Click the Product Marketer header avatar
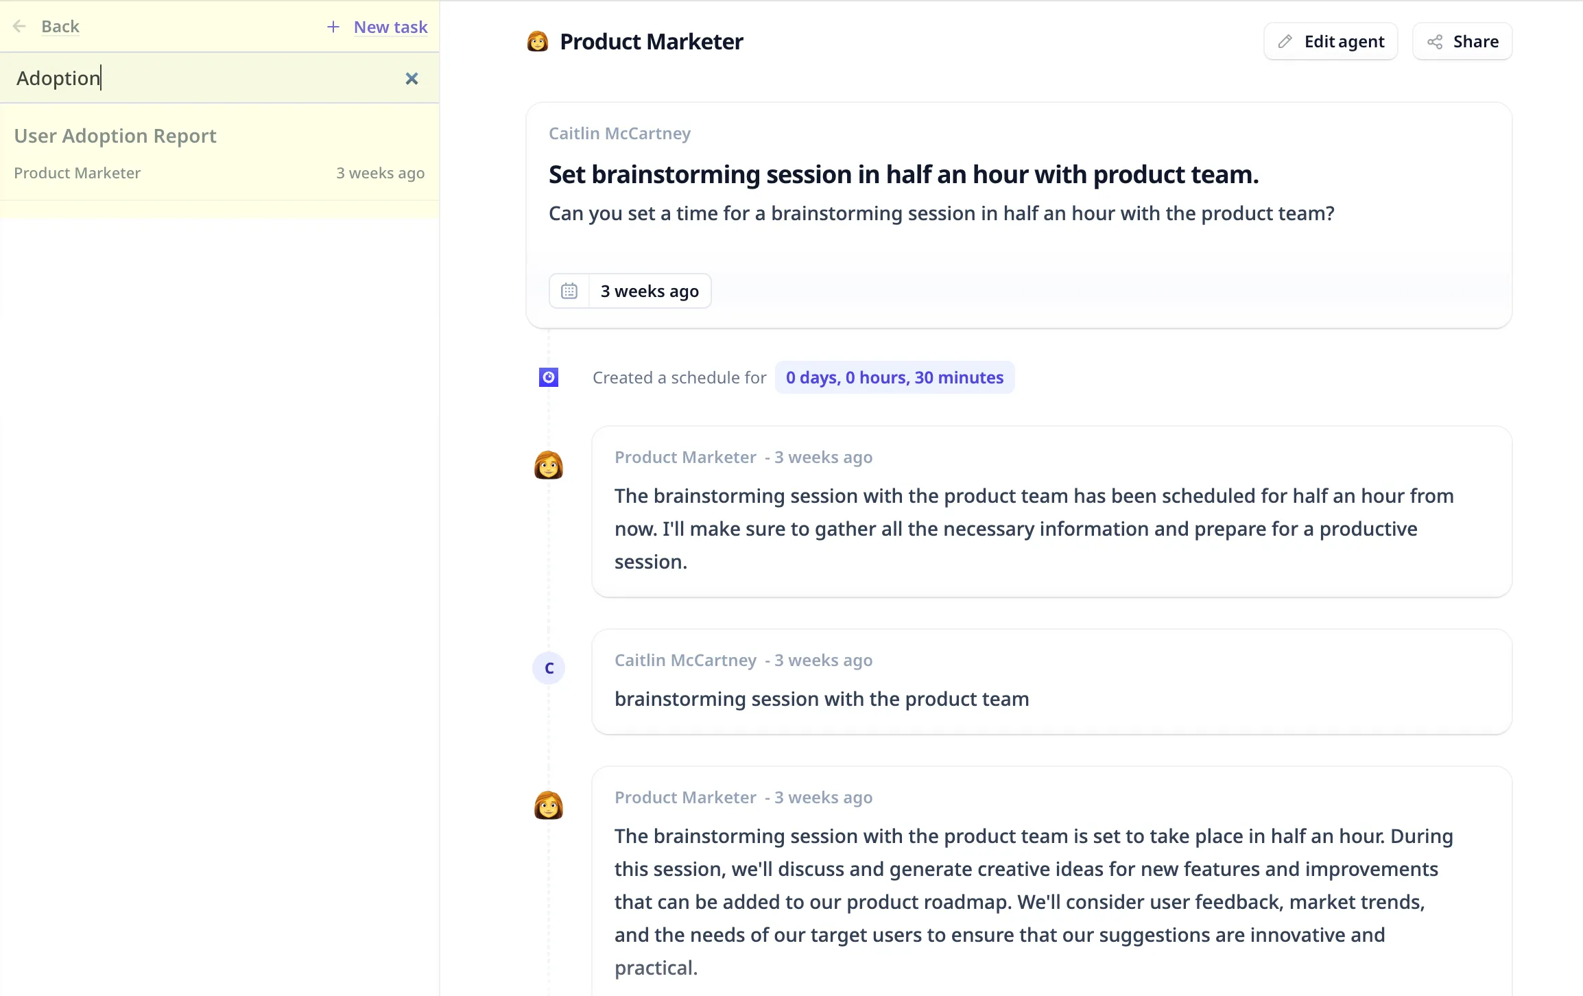 coord(538,42)
